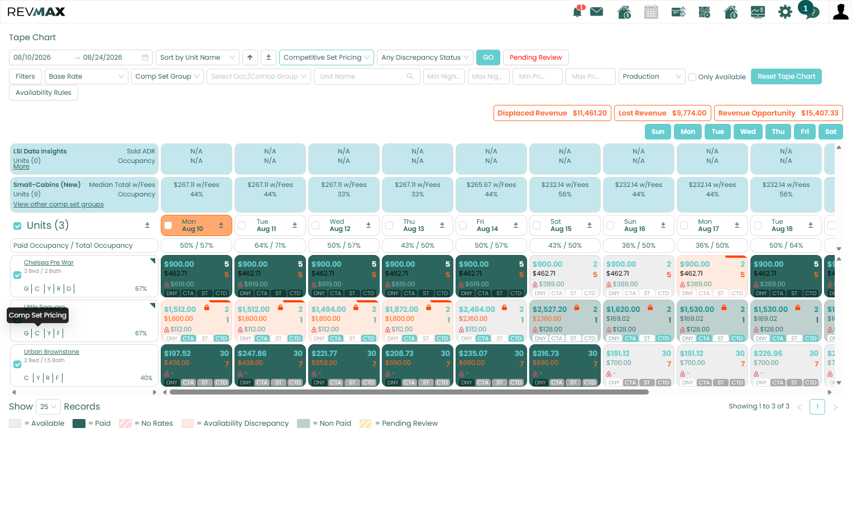Click the Pending Review button
This screenshot has height=510, width=852.
pos(536,57)
